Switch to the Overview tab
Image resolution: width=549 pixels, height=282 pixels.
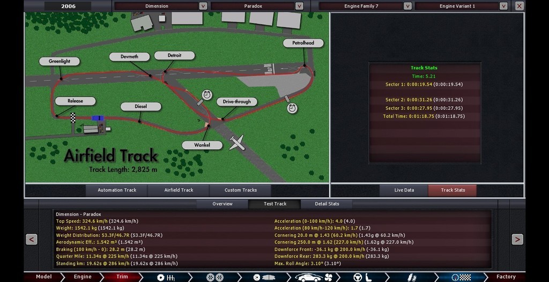click(222, 204)
